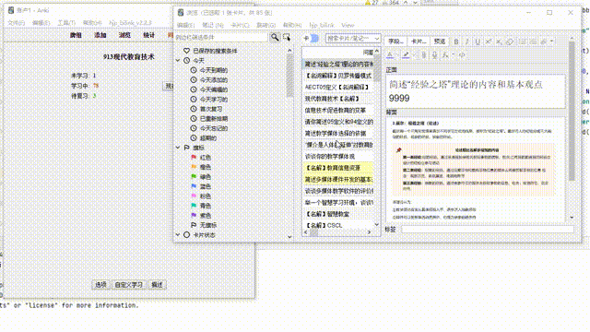590x332 pixels.
Task: Select the pink flag filter
Action: (201, 196)
